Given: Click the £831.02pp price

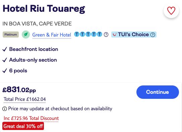Looking at the screenshot, I should coord(19,90).
